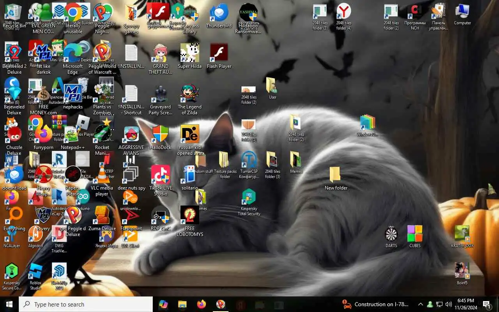Launch the CUBES game icon
The width and height of the screenshot is (499, 312).
coord(415,236)
